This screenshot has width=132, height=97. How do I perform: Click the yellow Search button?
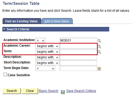[12, 91]
